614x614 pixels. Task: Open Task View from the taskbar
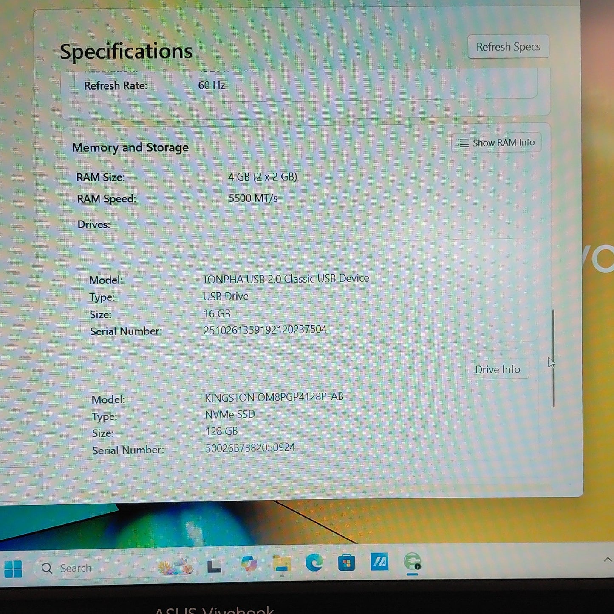pos(214,566)
